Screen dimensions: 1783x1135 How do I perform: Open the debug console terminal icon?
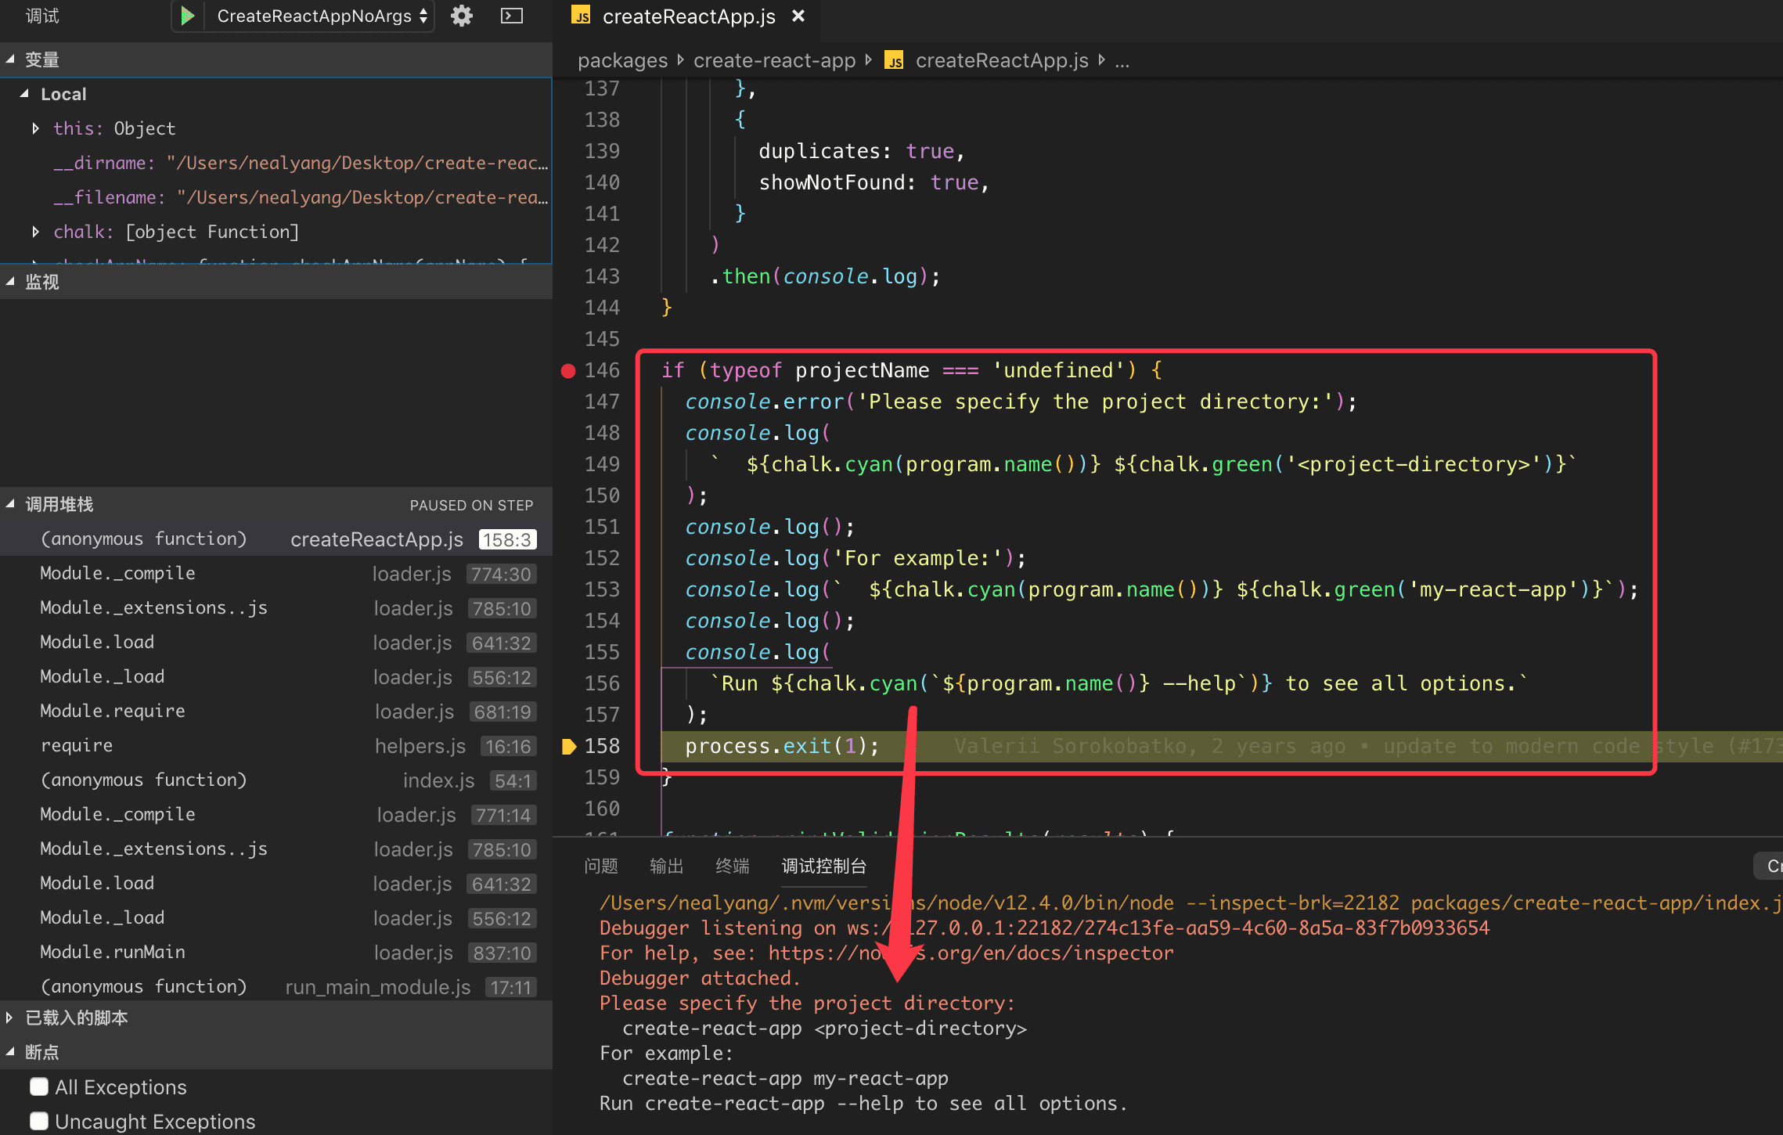[x=512, y=16]
